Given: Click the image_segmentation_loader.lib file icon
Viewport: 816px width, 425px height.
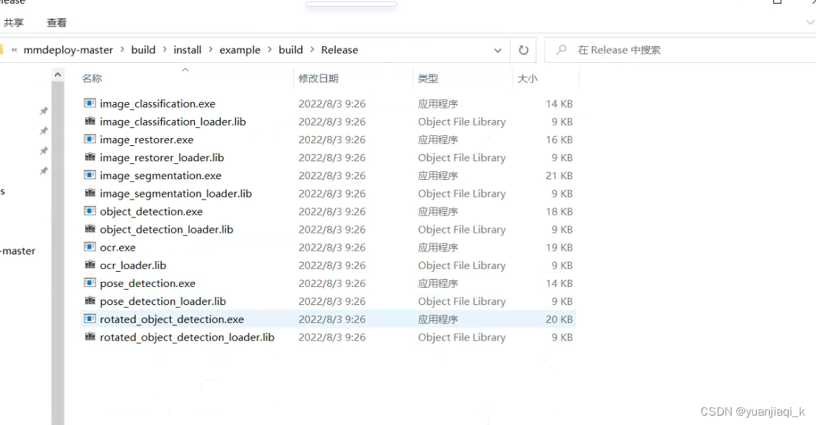Looking at the screenshot, I should pyautogui.click(x=90, y=193).
